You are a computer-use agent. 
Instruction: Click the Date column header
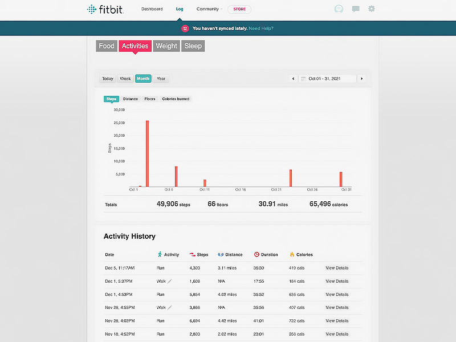(x=109, y=255)
